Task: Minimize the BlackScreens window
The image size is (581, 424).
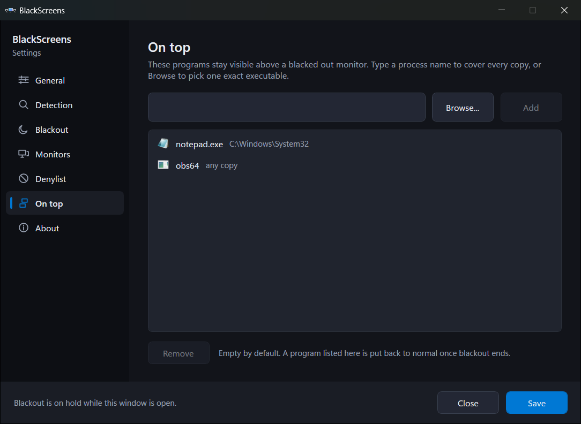Action: pyautogui.click(x=502, y=10)
